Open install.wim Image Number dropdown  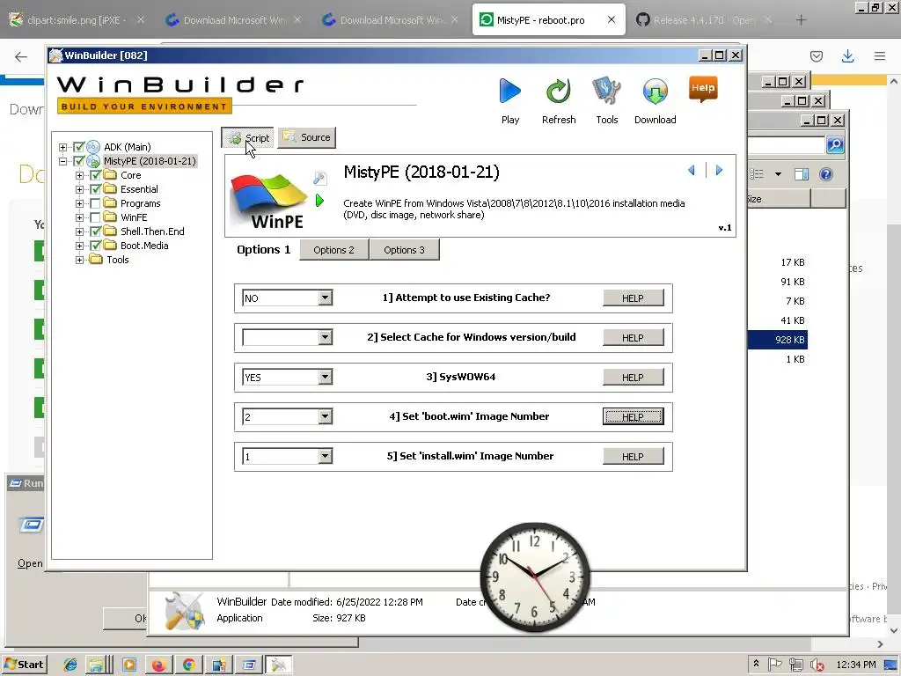(x=326, y=457)
